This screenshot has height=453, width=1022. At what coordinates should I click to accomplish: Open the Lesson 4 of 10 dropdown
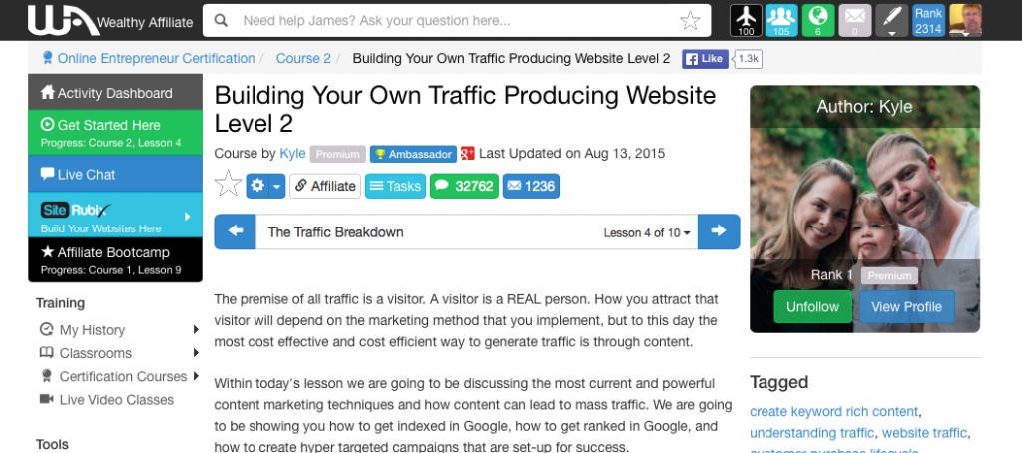pyautogui.click(x=647, y=232)
